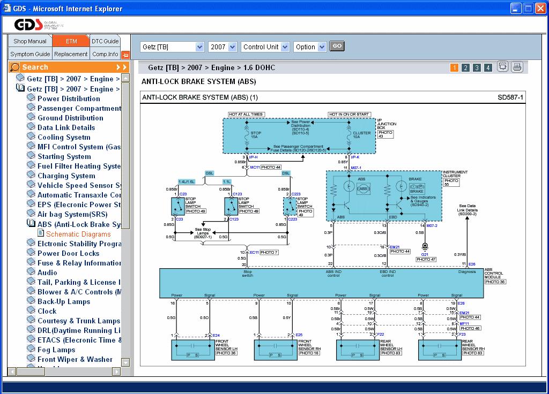This screenshot has width=549, height=394.
Task: Open Elctronic Stability Program item
Action: coord(79,244)
